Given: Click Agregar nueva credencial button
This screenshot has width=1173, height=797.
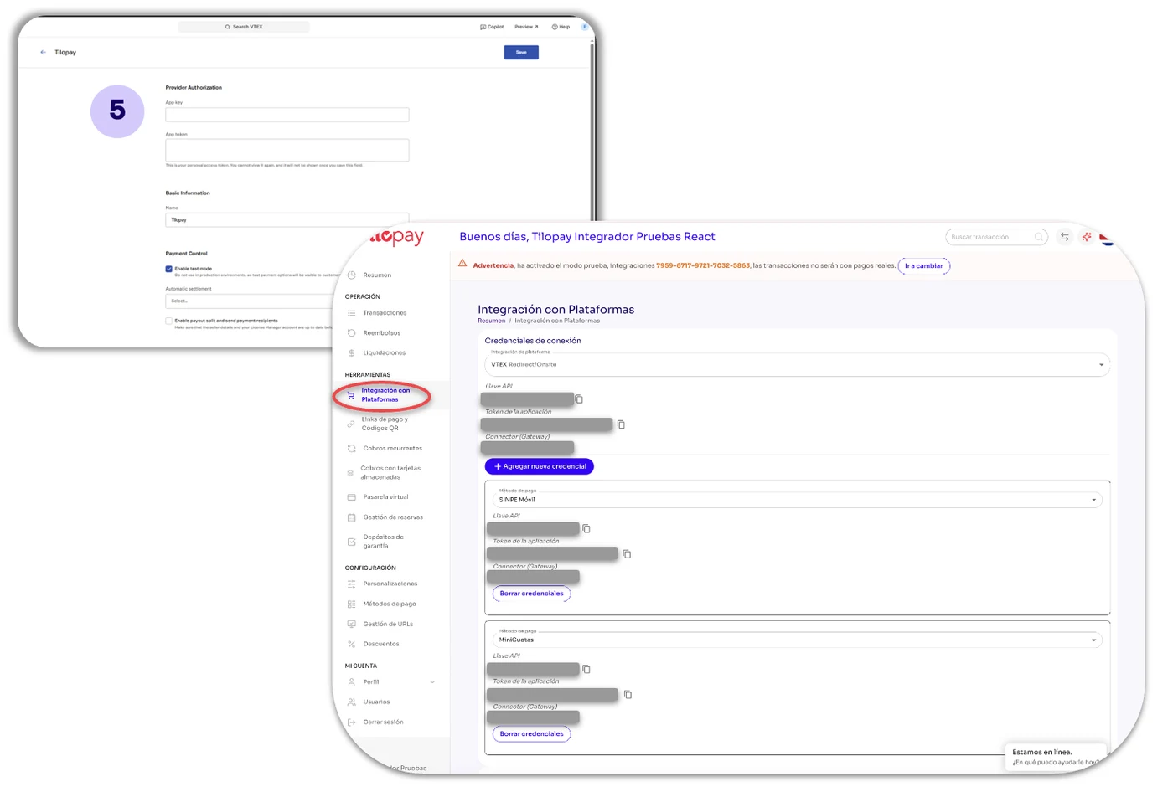Looking at the screenshot, I should coord(540,466).
